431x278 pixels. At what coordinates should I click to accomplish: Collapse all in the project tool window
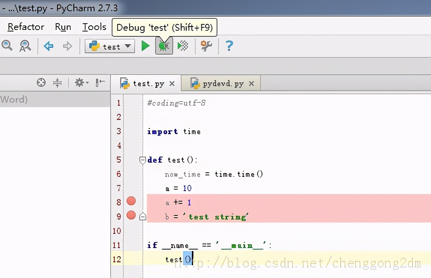point(57,82)
